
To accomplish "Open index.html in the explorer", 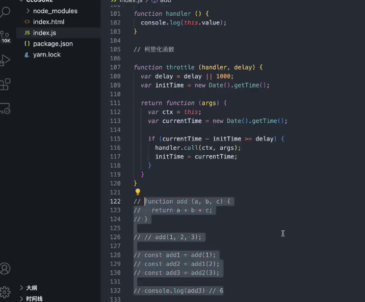I will coord(48,22).
